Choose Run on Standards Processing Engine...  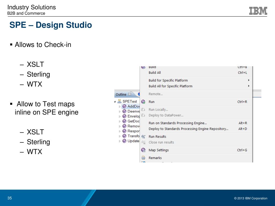[196, 123]
